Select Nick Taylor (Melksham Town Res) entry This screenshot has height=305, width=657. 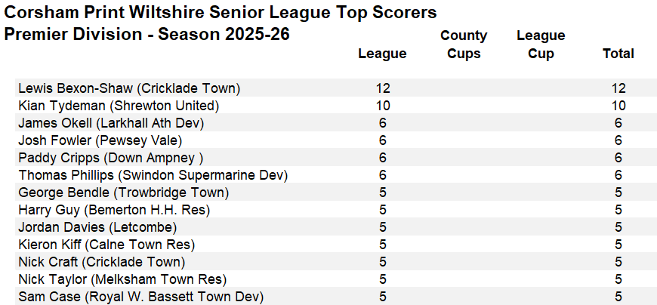(x=122, y=279)
